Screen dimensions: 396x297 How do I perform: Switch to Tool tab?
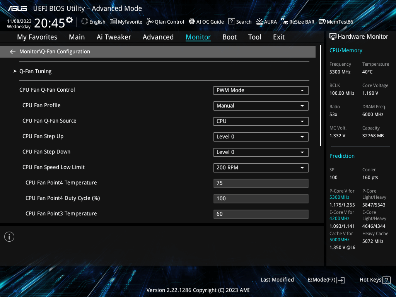pyautogui.click(x=254, y=37)
